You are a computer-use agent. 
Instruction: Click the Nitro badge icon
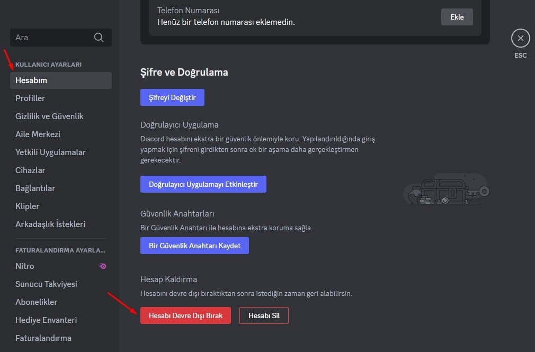tap(103, 266)
